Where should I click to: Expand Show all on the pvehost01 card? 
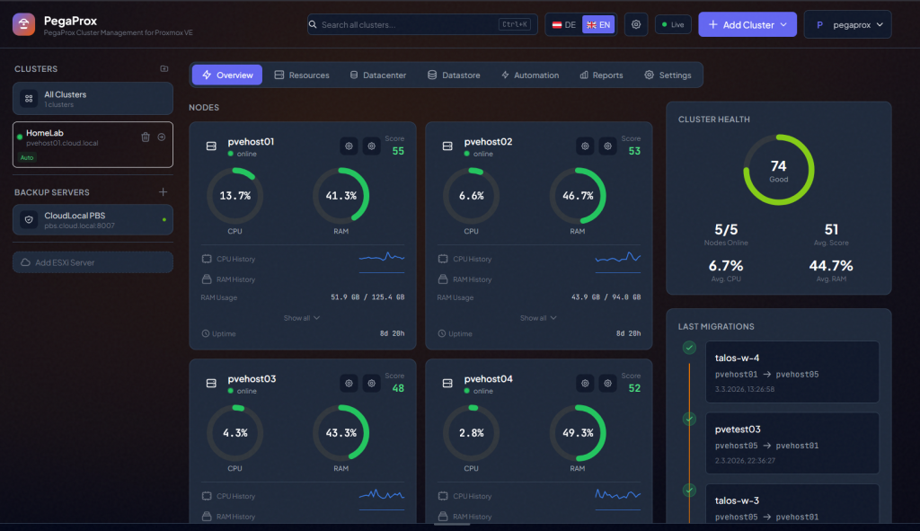(x=302, y=318)
